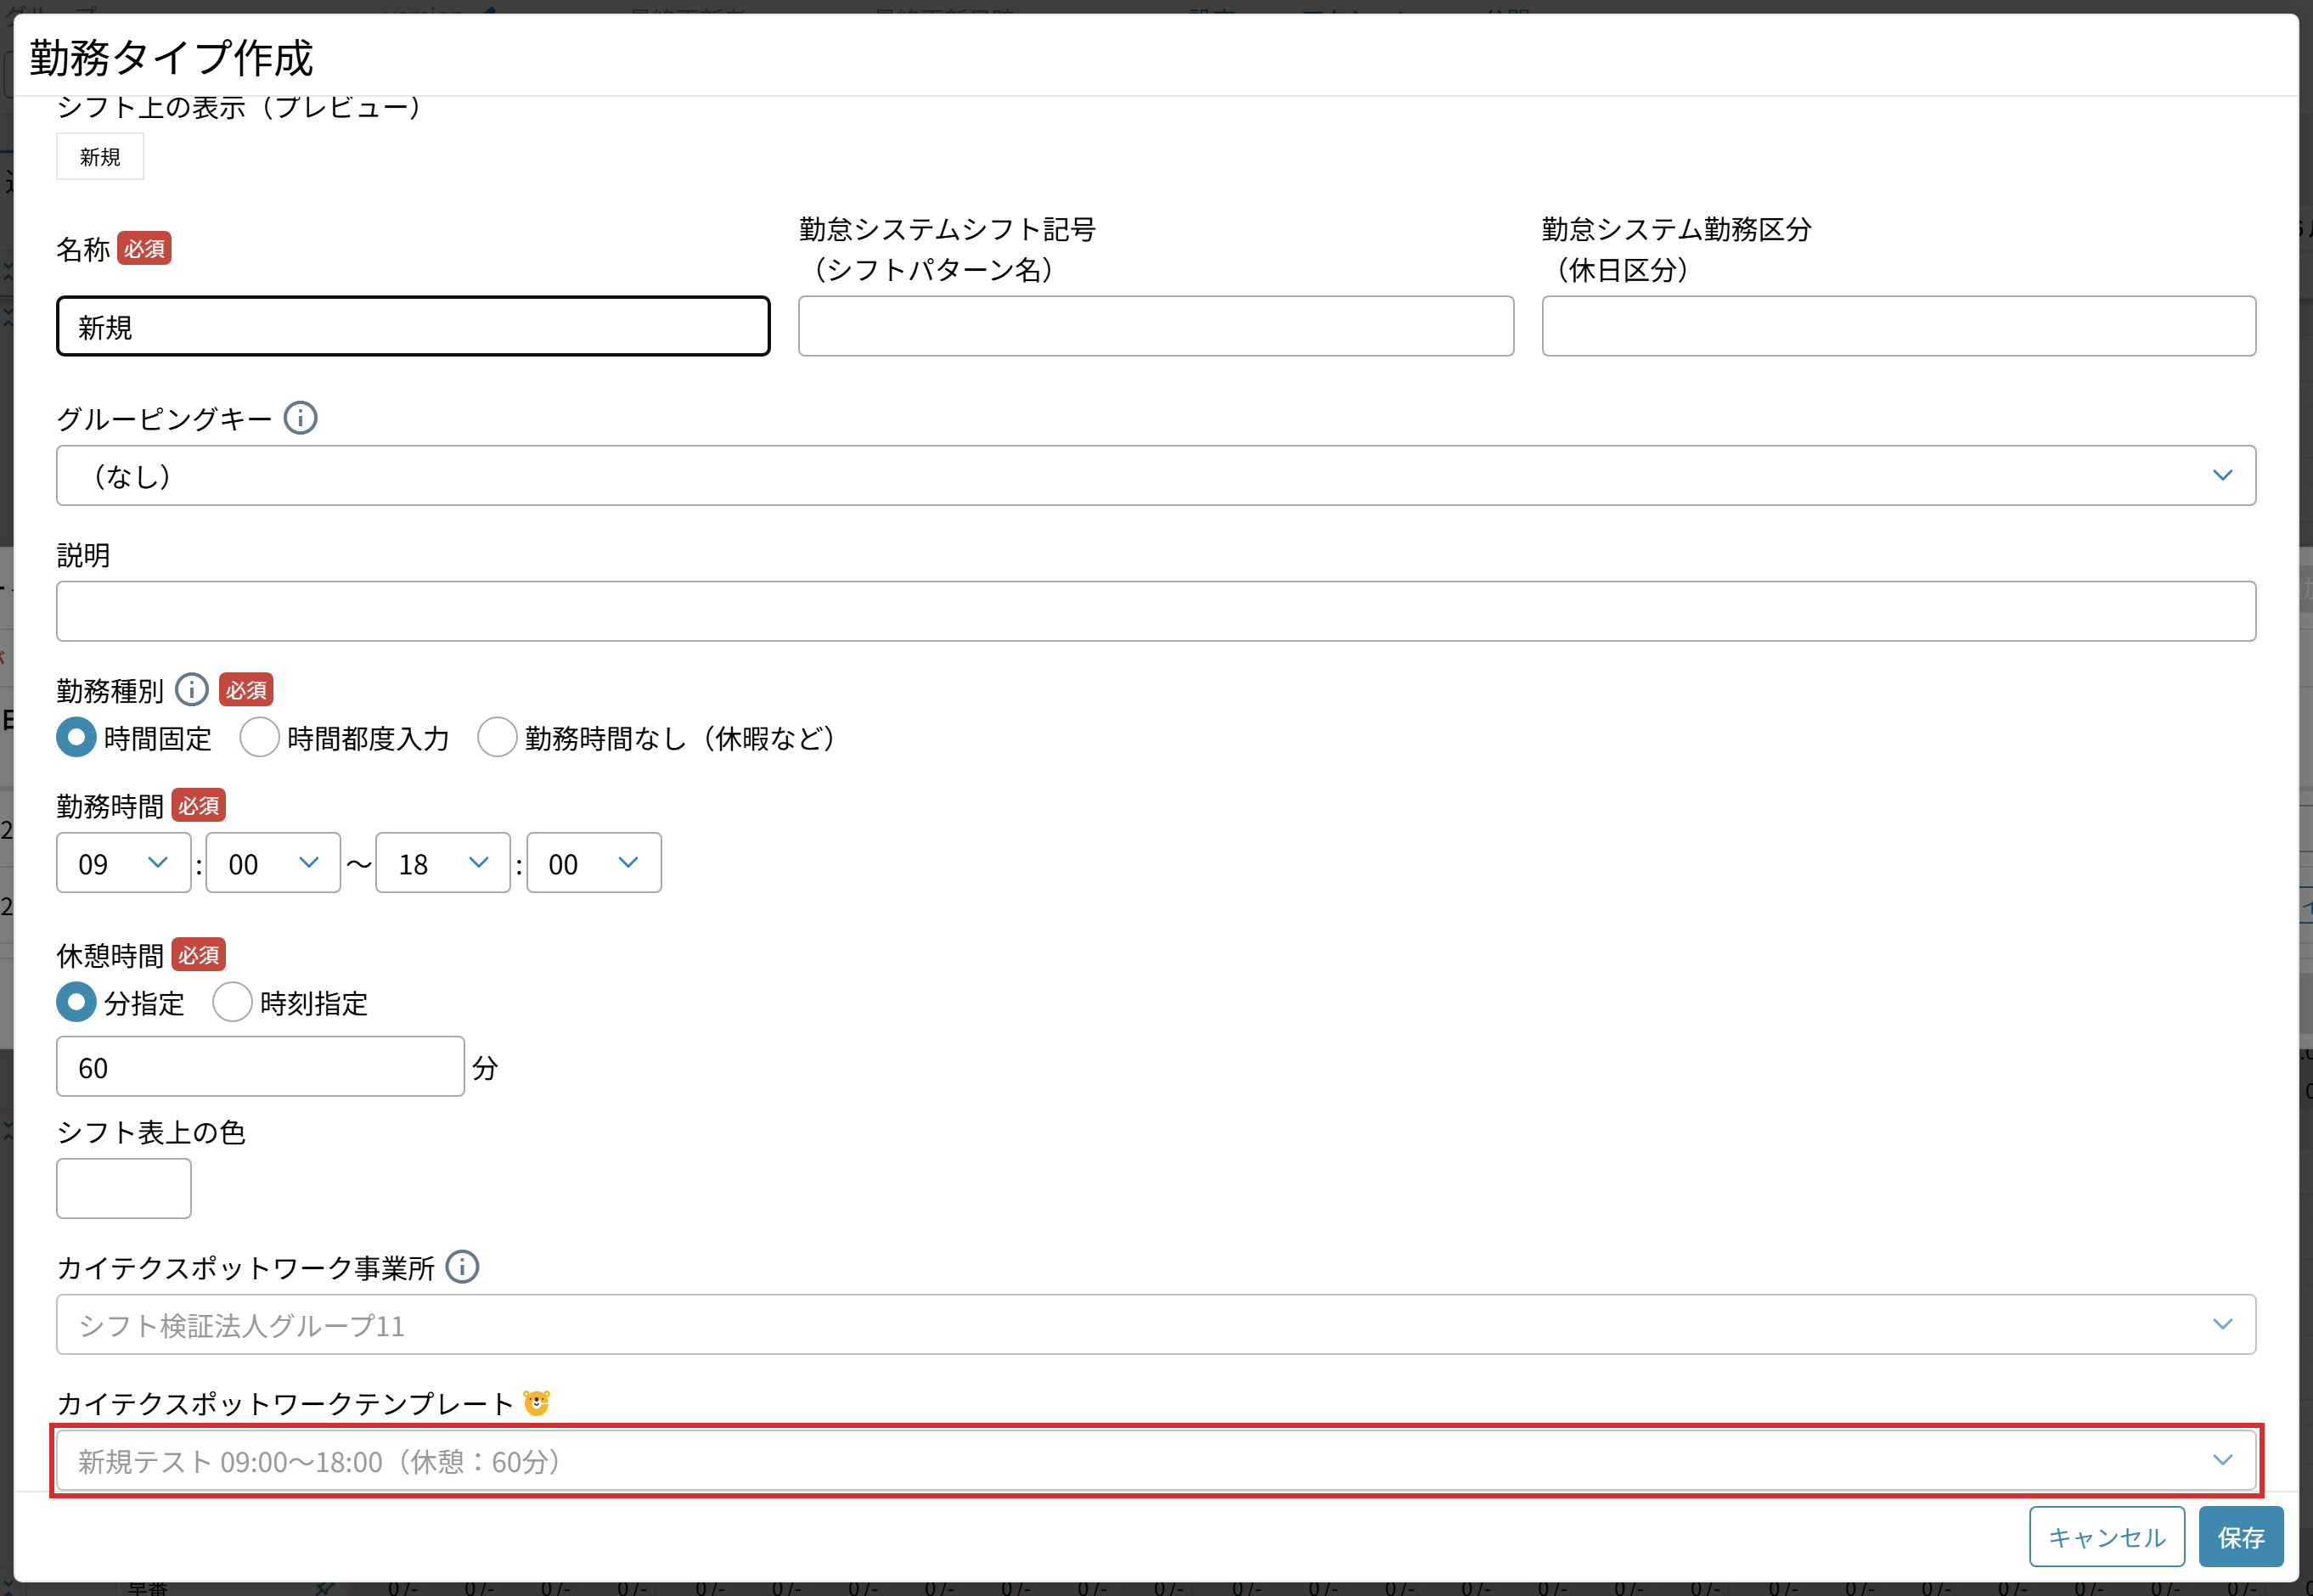2313x1596 pixels.
Task: Open the グルーピングキー dropdown showing （なし）
Action: [1156, 475]
